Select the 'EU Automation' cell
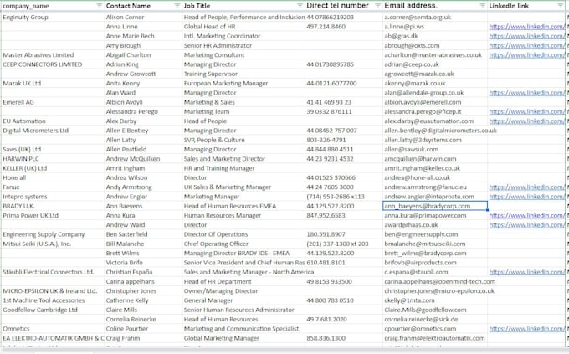Image resolution: width=569 pixels, height=354 pixels. 52,121
